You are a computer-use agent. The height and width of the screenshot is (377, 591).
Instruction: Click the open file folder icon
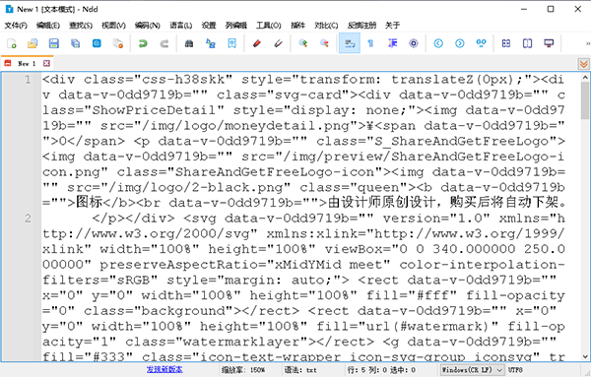click(33, 43)
